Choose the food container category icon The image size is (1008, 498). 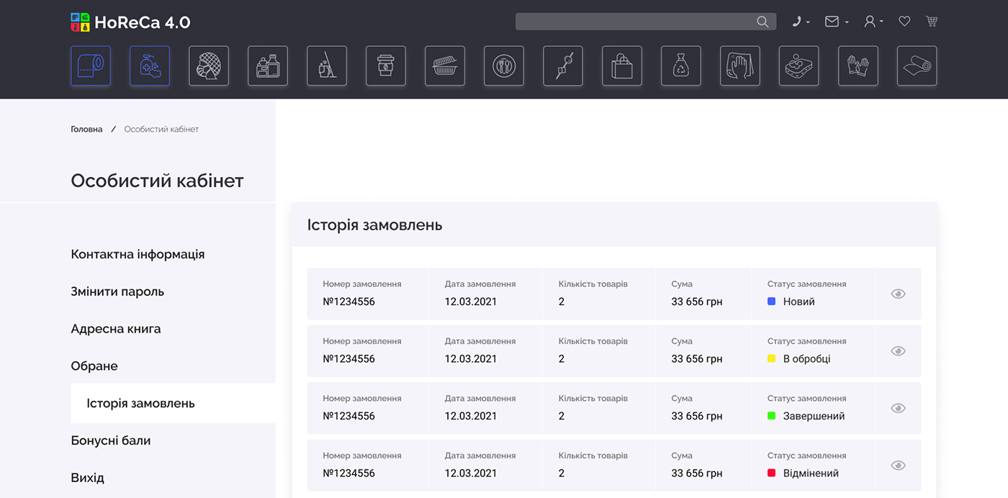445,66
